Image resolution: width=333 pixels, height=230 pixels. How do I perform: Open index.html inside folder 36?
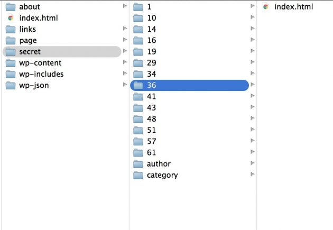coord(294,7)
